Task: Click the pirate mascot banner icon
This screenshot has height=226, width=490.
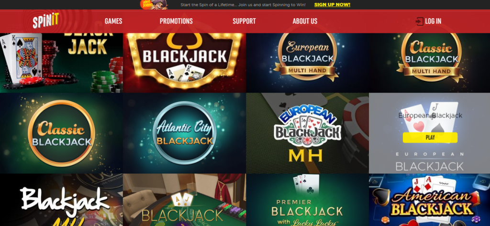Action: (x=155, y=5)
